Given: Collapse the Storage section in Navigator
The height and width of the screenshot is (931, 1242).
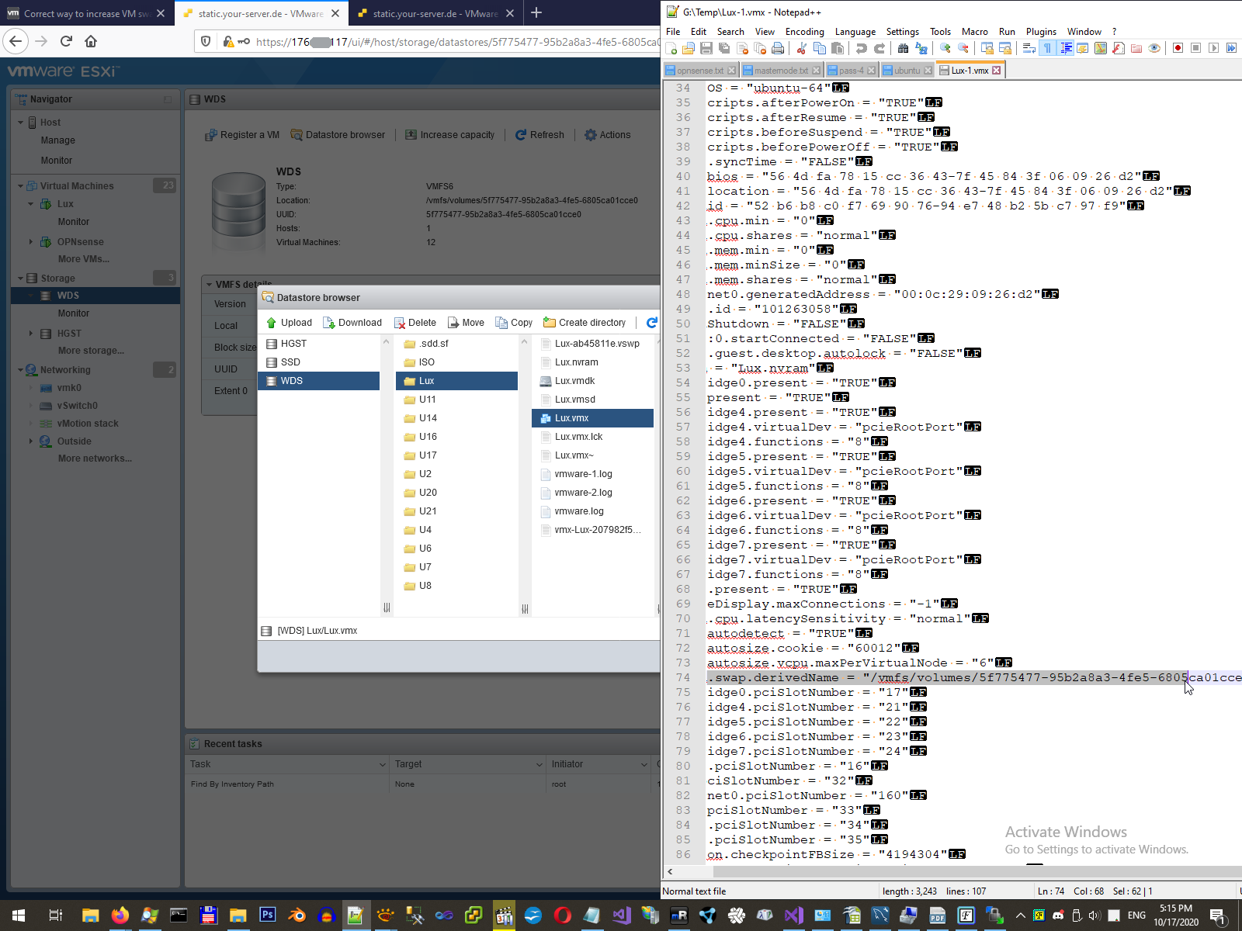Looking at the screenshot, I should click(20, 279).
